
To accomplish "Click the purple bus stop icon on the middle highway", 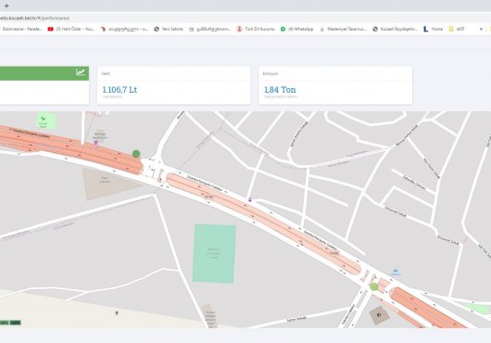I will click(250, 199).
